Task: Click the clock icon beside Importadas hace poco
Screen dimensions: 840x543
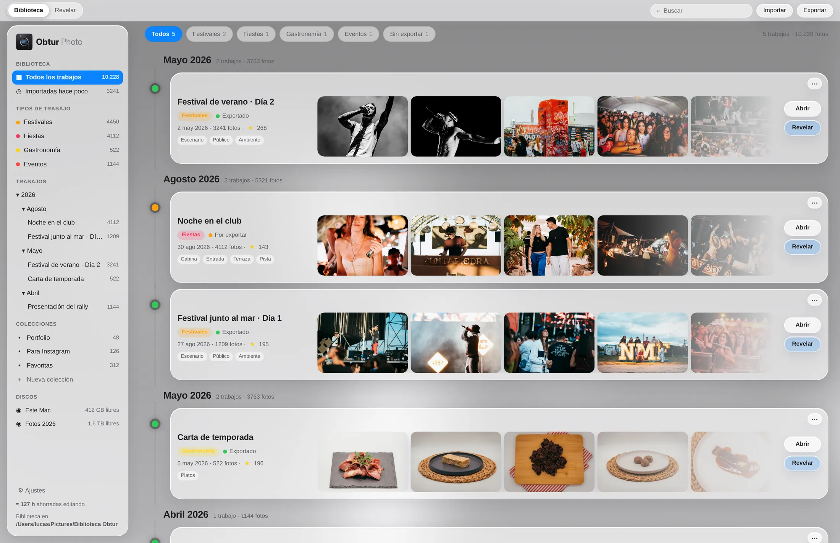Action: coord(19,92)
